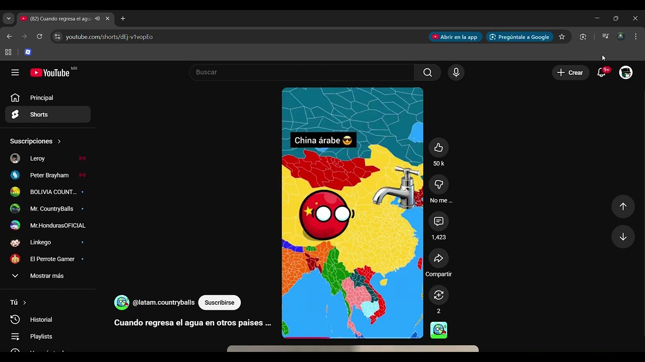645x362 pixels.
Task: Navigate back in Chrome
Action: pyautogui.click(x=9, y=37)
